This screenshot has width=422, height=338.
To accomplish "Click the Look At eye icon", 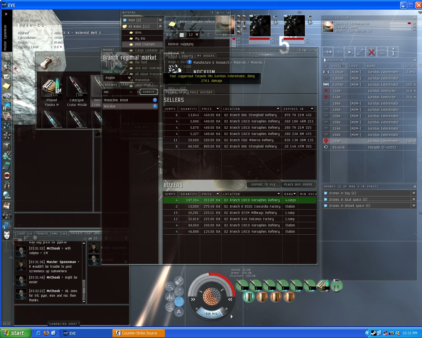I will pos(382,52).
